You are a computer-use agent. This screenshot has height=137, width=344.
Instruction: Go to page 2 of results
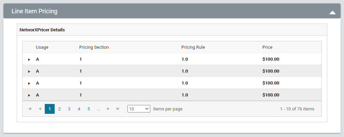59,109
